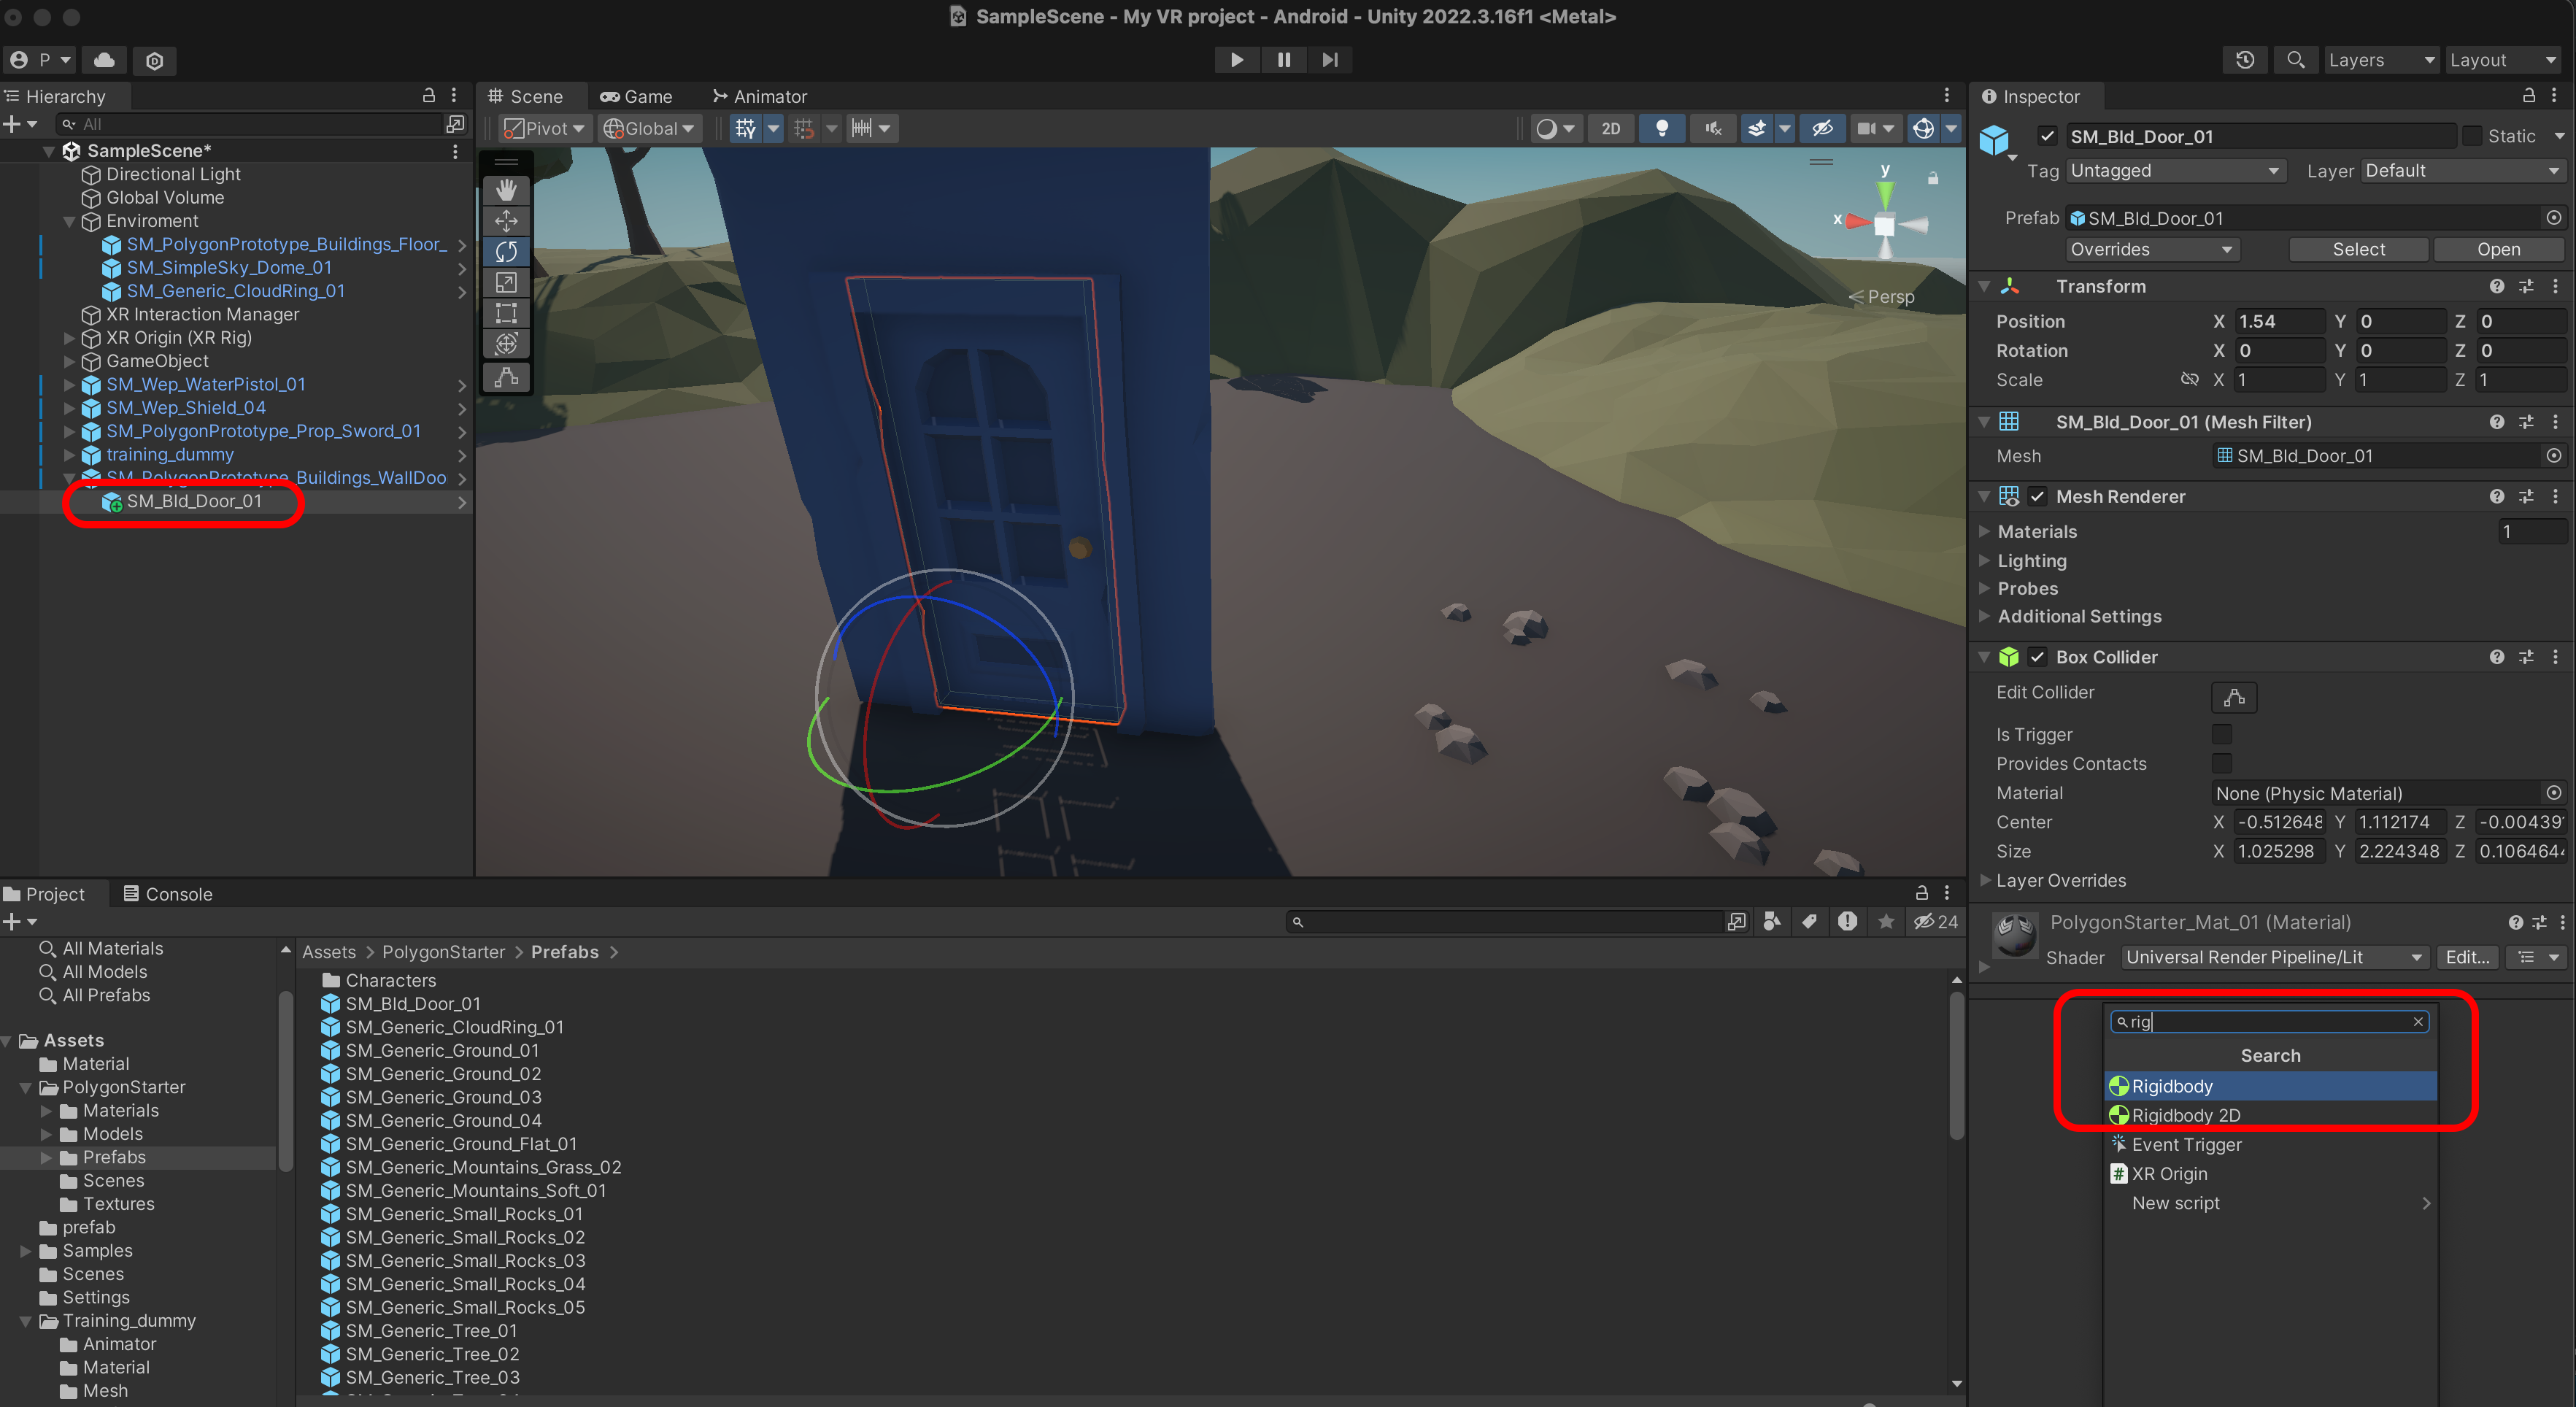Click the prefab Open button
This screenshot has height=1407, width=2576.
tap(2497, 250)
